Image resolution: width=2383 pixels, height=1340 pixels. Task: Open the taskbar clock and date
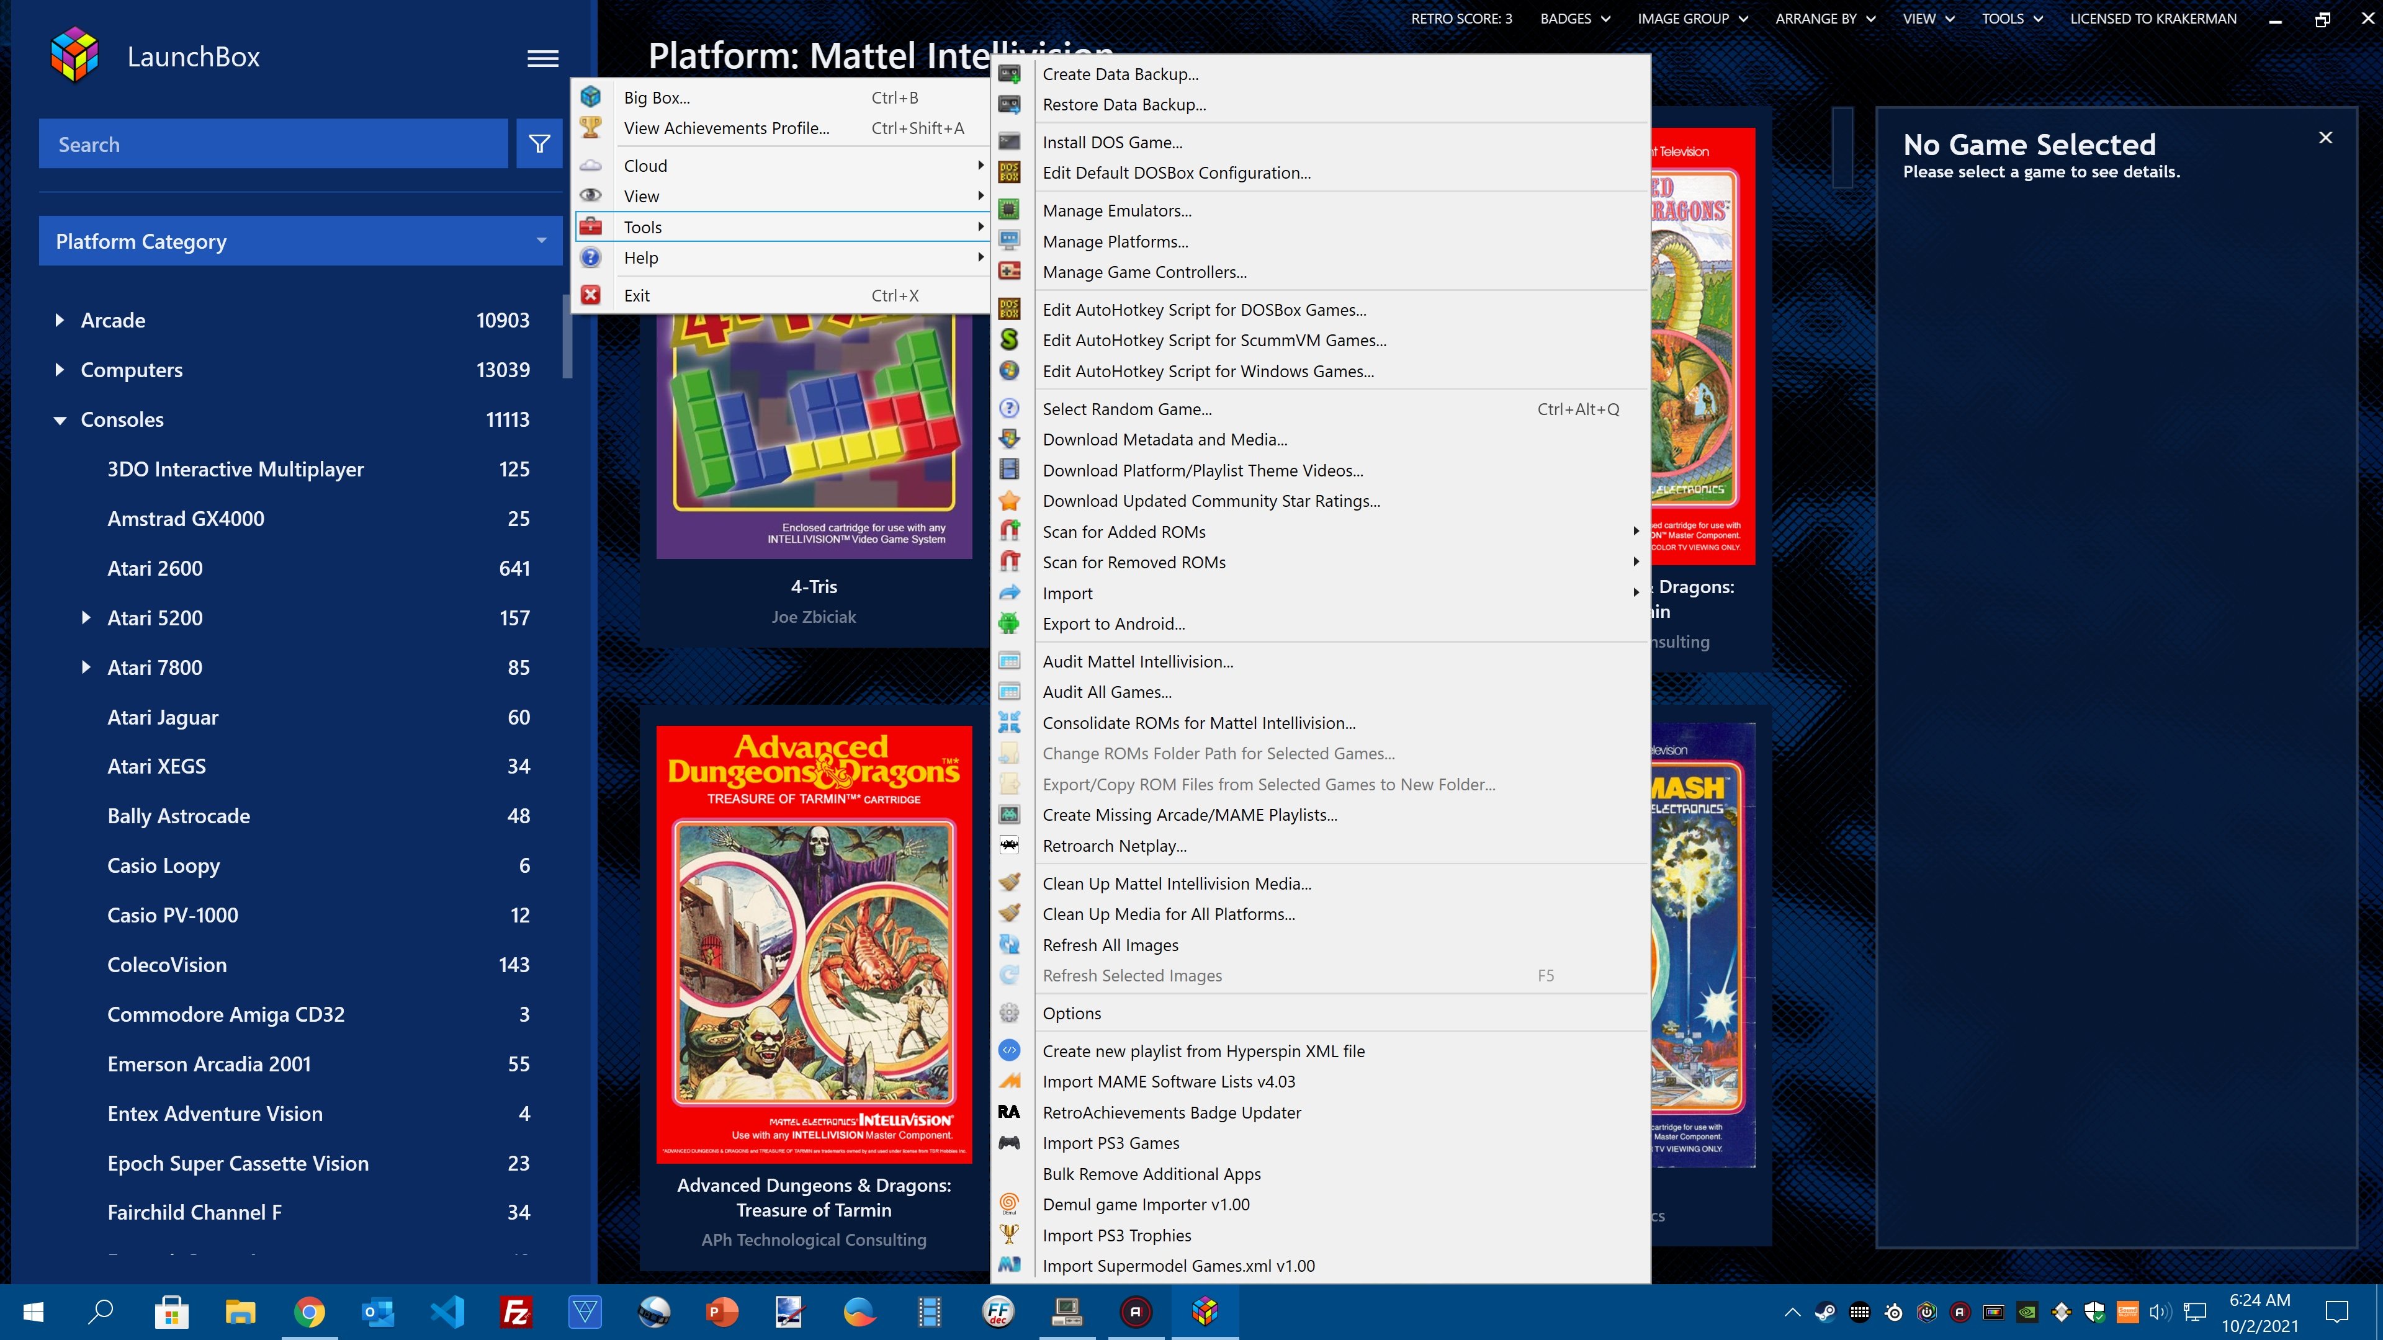click(2259, 1312)
